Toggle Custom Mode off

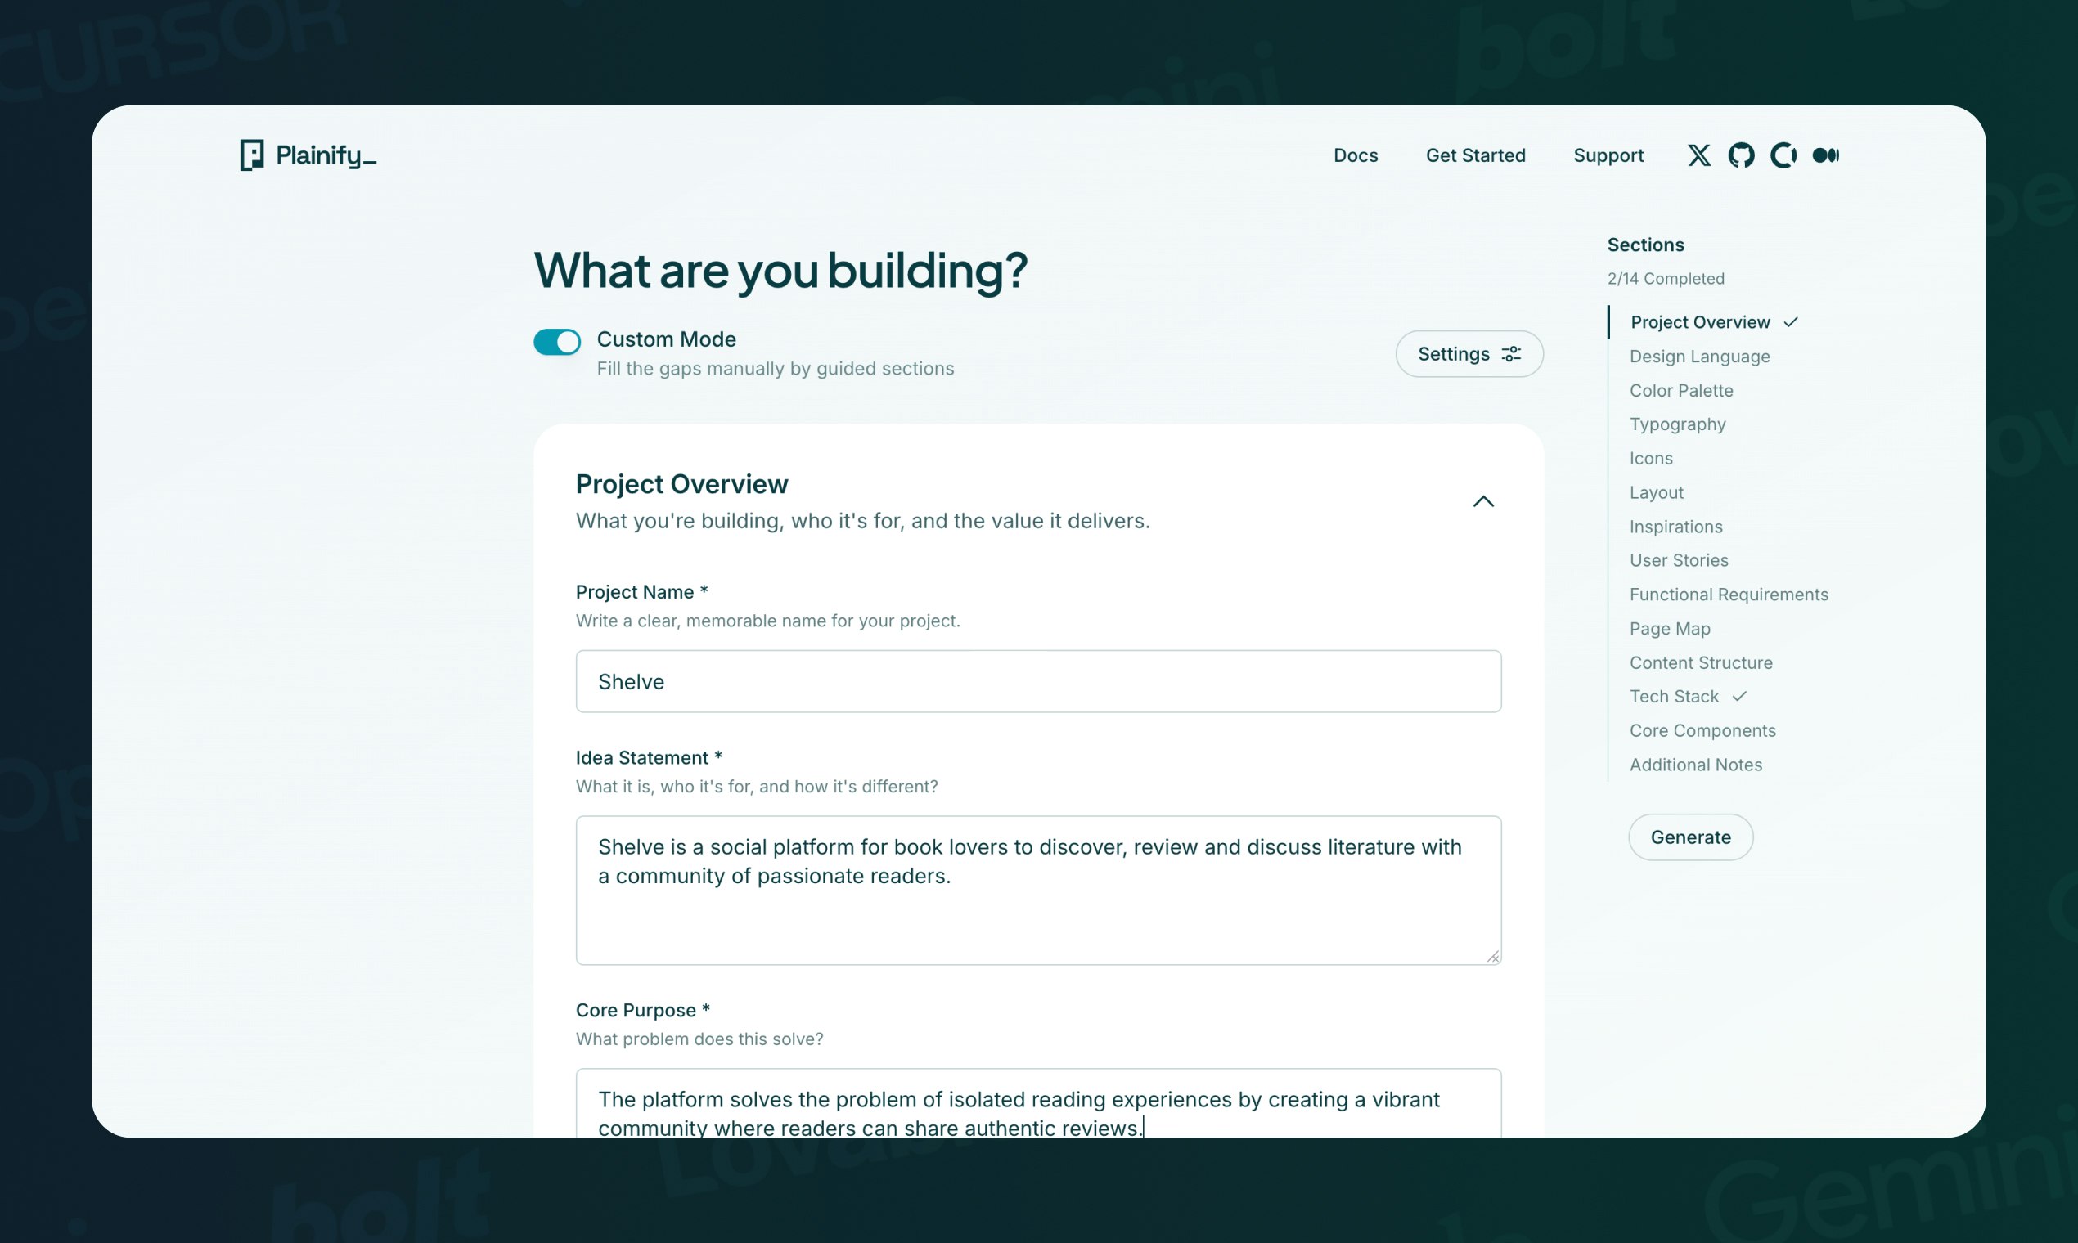point(557,342)
